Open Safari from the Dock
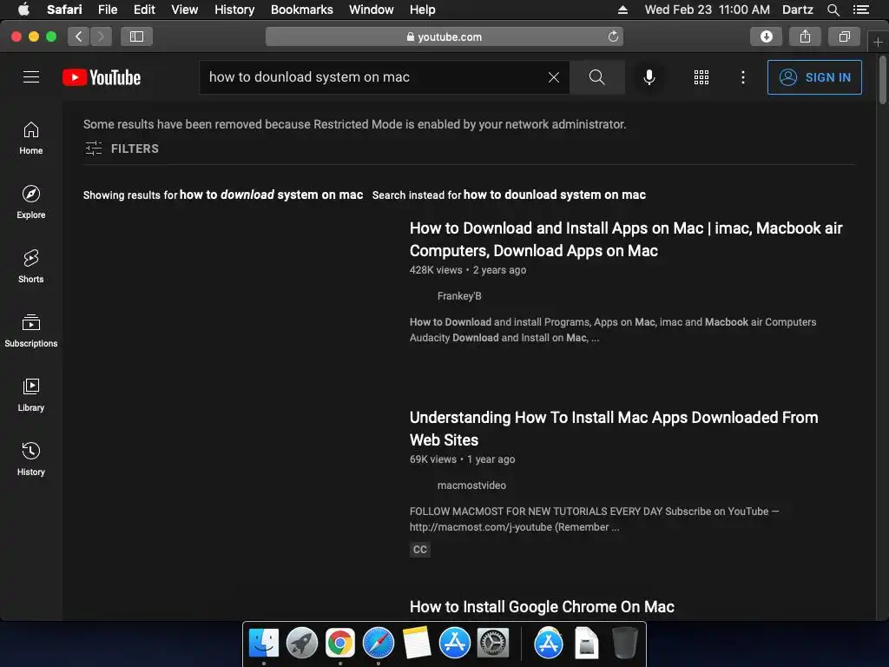The image size is (889, 667). 379,643
